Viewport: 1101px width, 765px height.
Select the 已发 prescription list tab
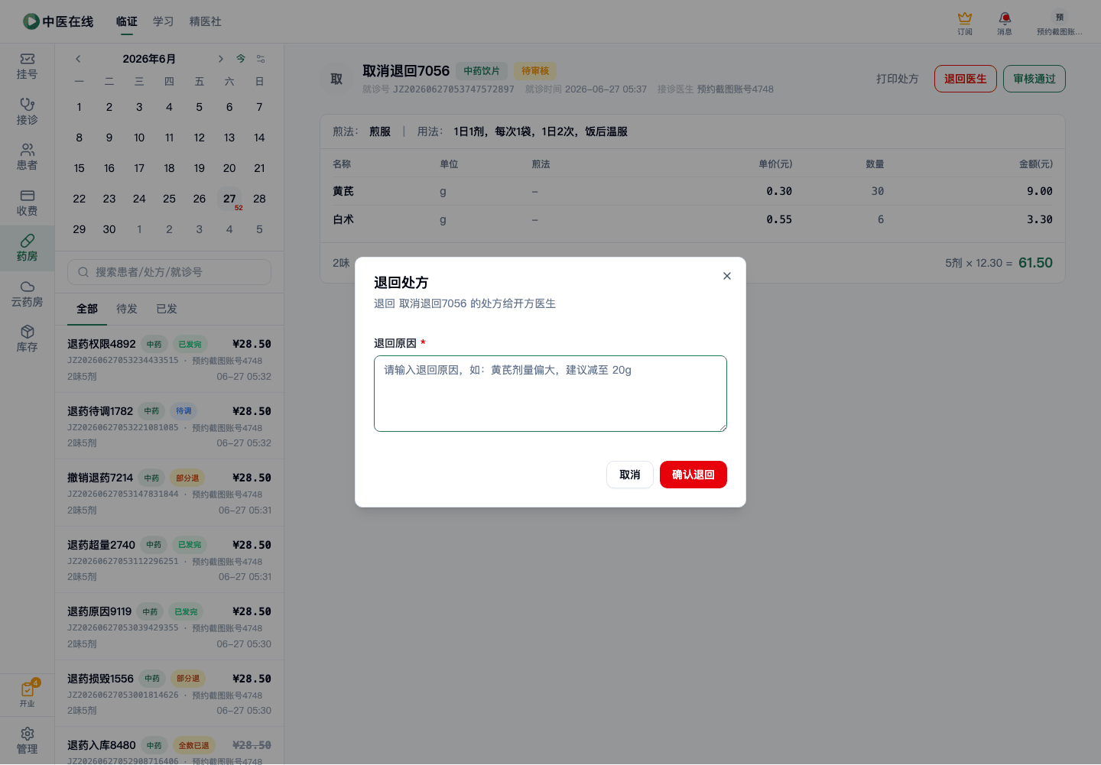167,309
